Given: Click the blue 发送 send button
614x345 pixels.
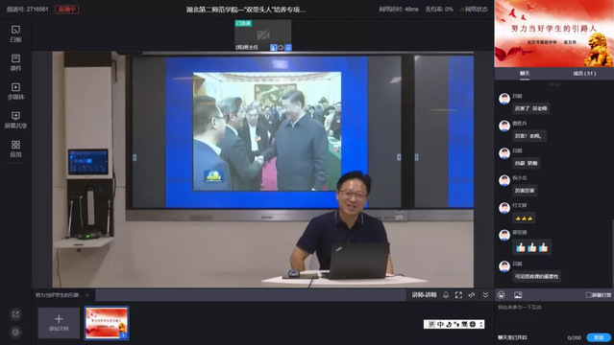Looking at the screenshot, I should [x=599, y=337].
